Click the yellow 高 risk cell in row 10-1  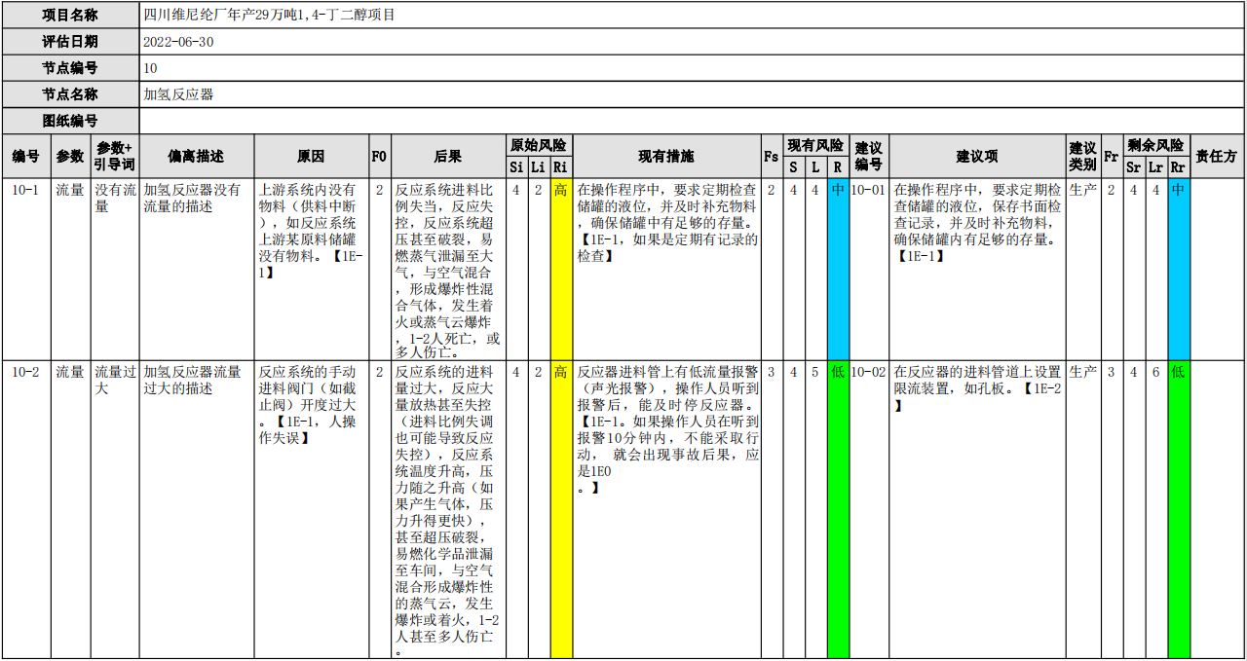click(x=561, y=269)
